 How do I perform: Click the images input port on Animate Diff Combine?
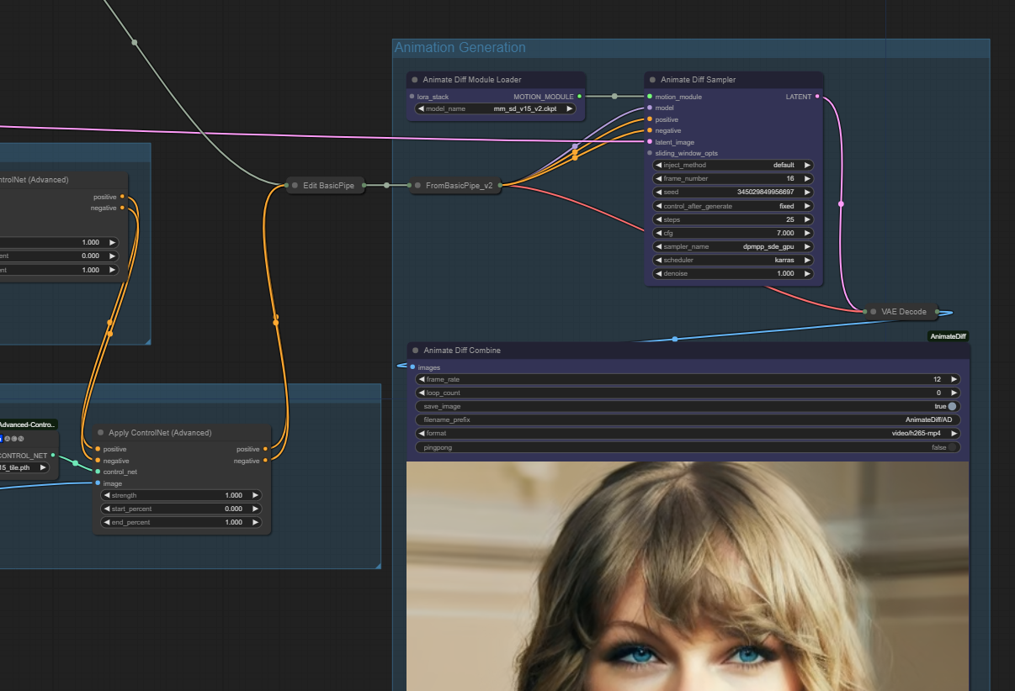pyautogui.click(x=412, y=367)
